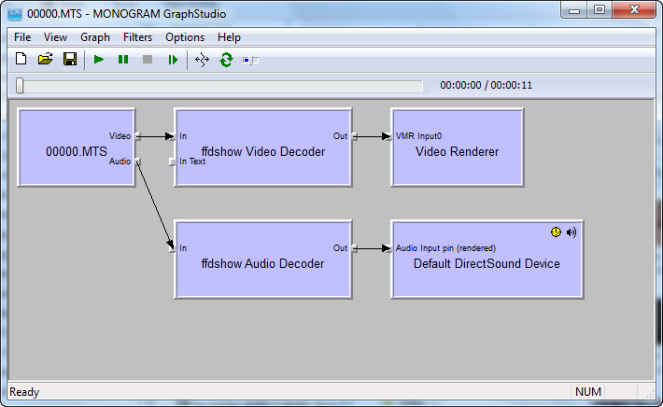Click the VMR Input0 pin on Video Renderer
The image size is (663, 407).
388,136
